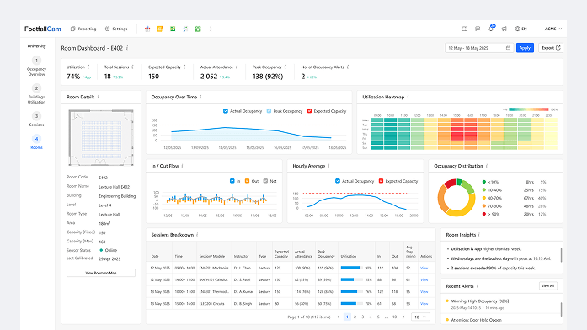Open the chat messages icon

click(478, 29)
